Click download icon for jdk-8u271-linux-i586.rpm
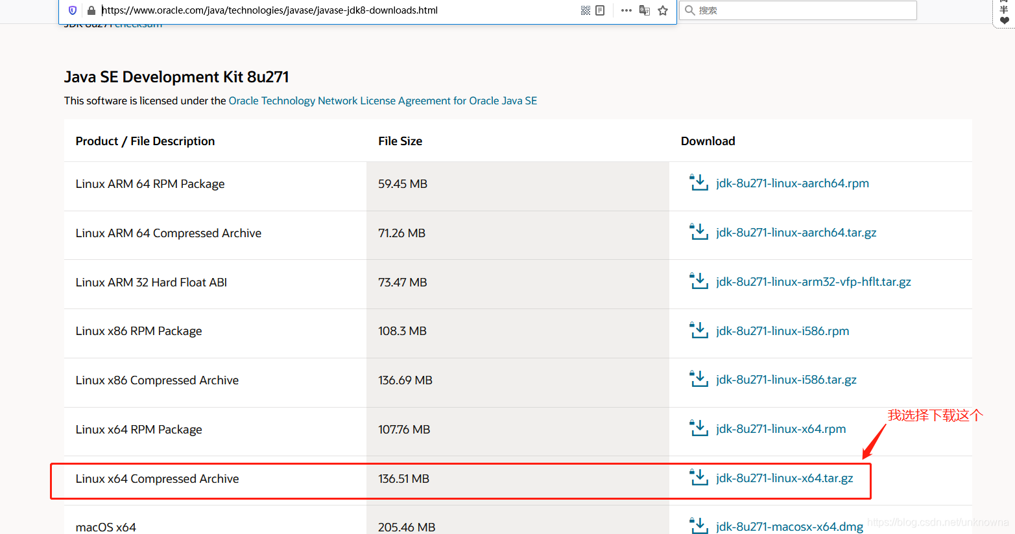This screenshot has width=1015, height=534. pyautogui.click(x=699, y=331)
